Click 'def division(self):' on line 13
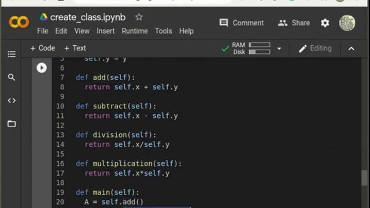The height and width of the screenshot is (208, 370). point(116,135)
